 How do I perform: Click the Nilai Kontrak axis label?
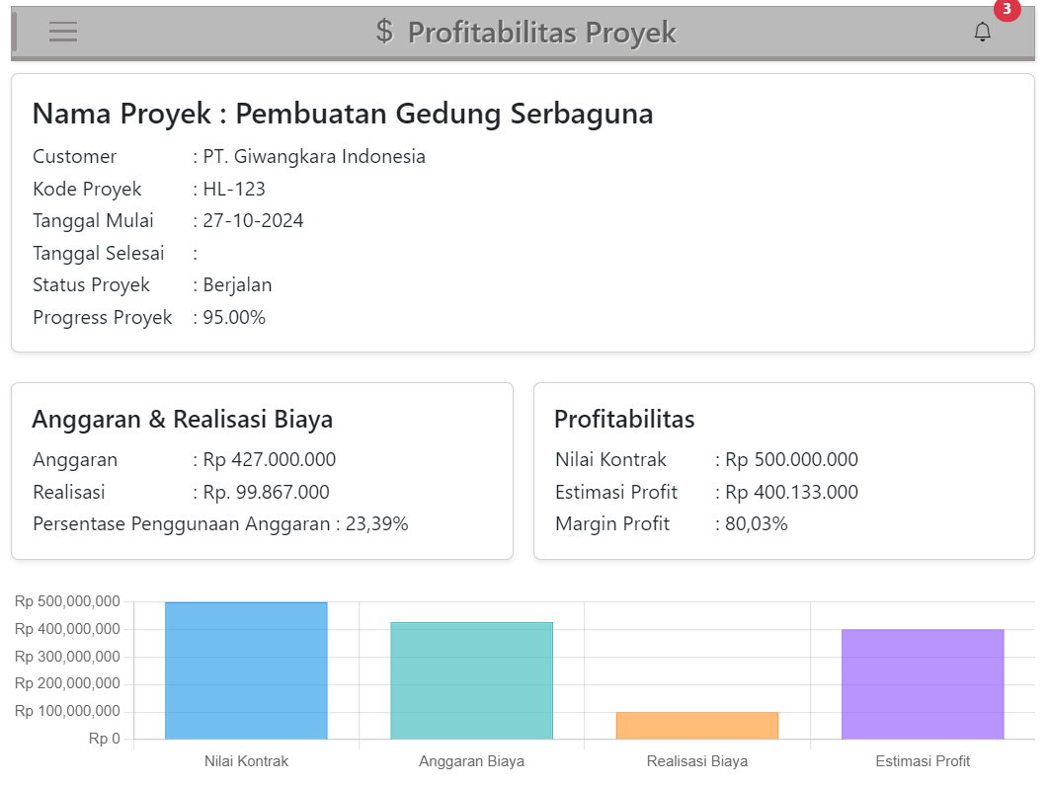point(246,761)
